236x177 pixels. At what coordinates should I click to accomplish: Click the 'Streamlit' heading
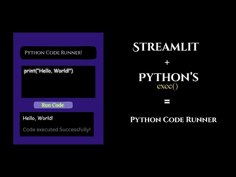[166, 47]
